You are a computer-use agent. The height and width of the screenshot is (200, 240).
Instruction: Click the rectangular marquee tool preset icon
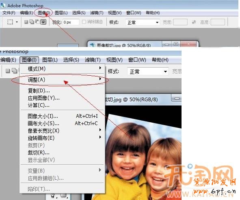(x=10, y=22)
